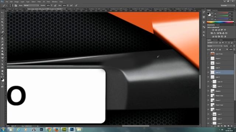Select the Crop tool

[x=2, y=25]
